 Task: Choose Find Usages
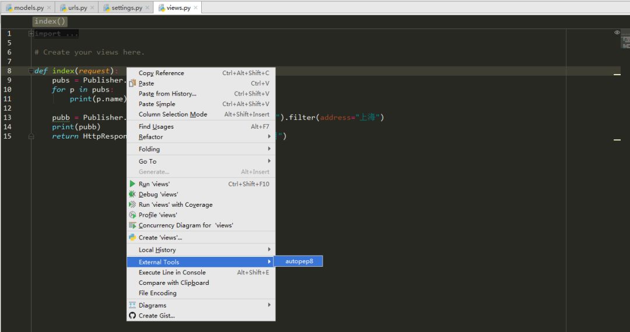click(201, 127)
